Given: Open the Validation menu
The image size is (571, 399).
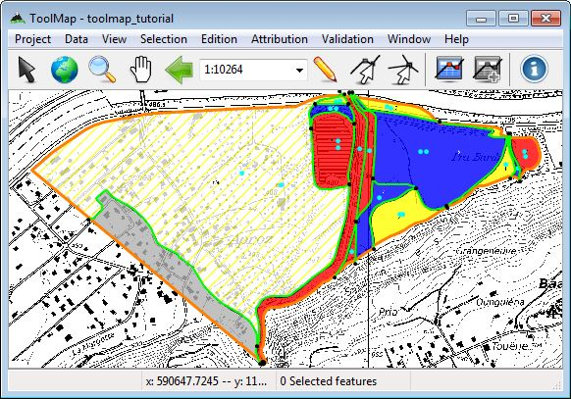Looking at the screenshot, I should point(347,39).
